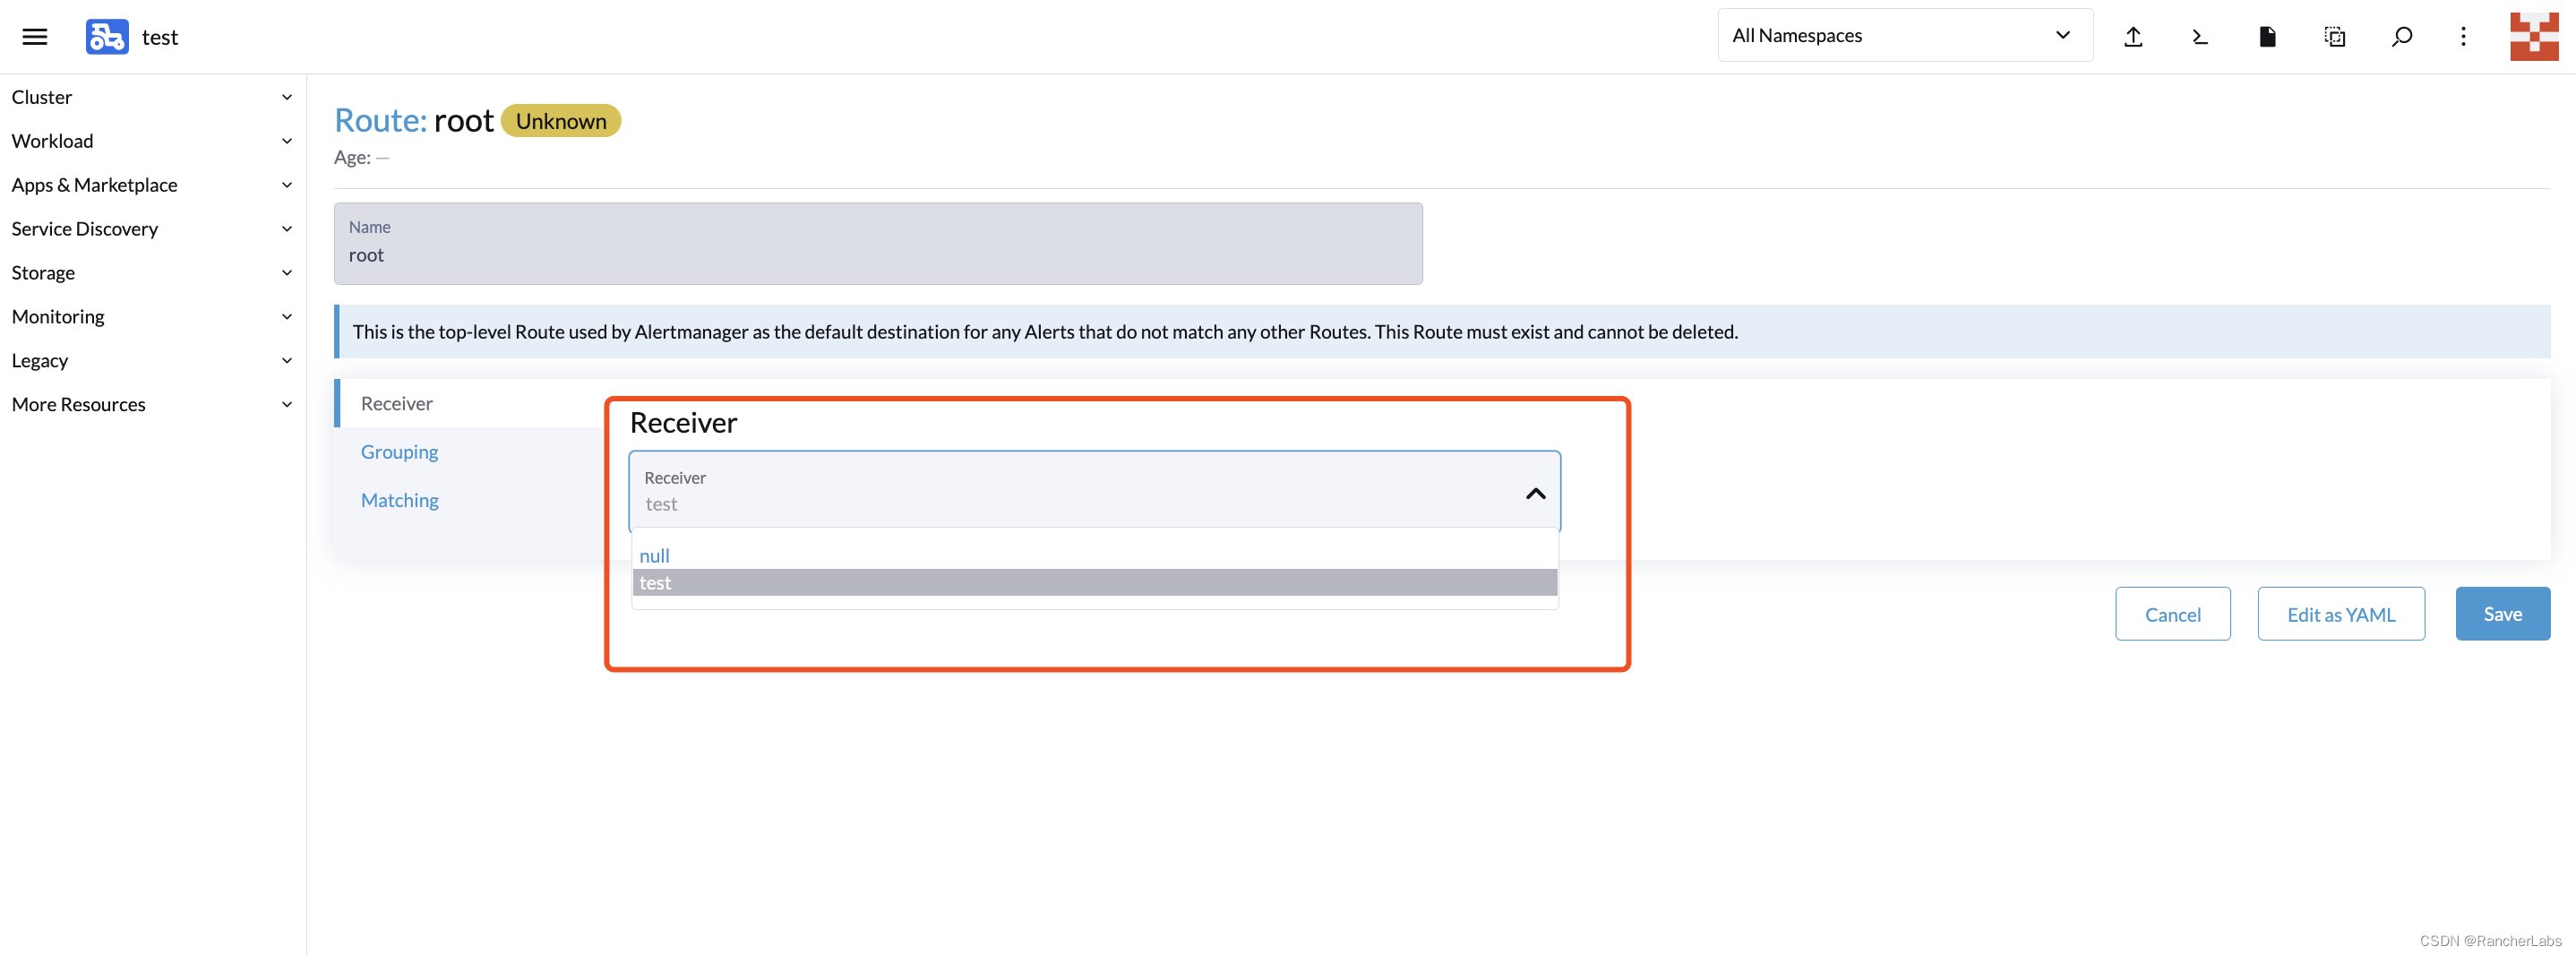Download the KubeConfig file icon
The width and height of the screenshot is (2576, 955).
pyautogui.click(x=2267, y=37)
